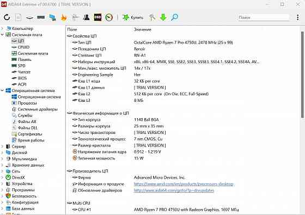Open the aida64 driver updates link

(x=174, y=191)
